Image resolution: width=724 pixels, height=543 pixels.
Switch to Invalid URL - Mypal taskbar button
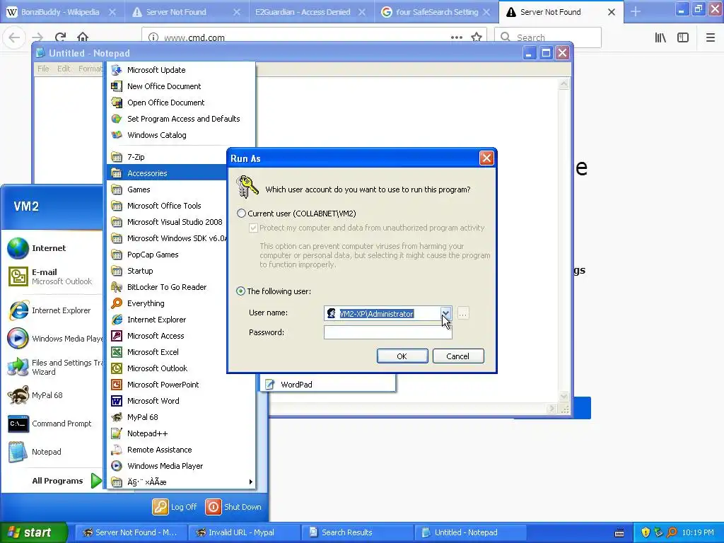[244, 532]
